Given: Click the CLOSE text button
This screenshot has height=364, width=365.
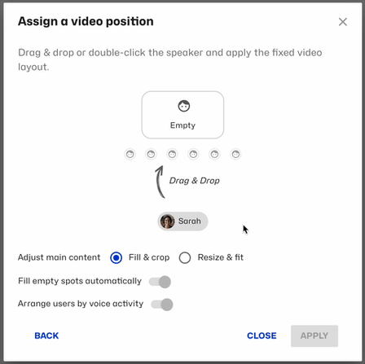Looking at the screenshot, I should tap(262, 335).
